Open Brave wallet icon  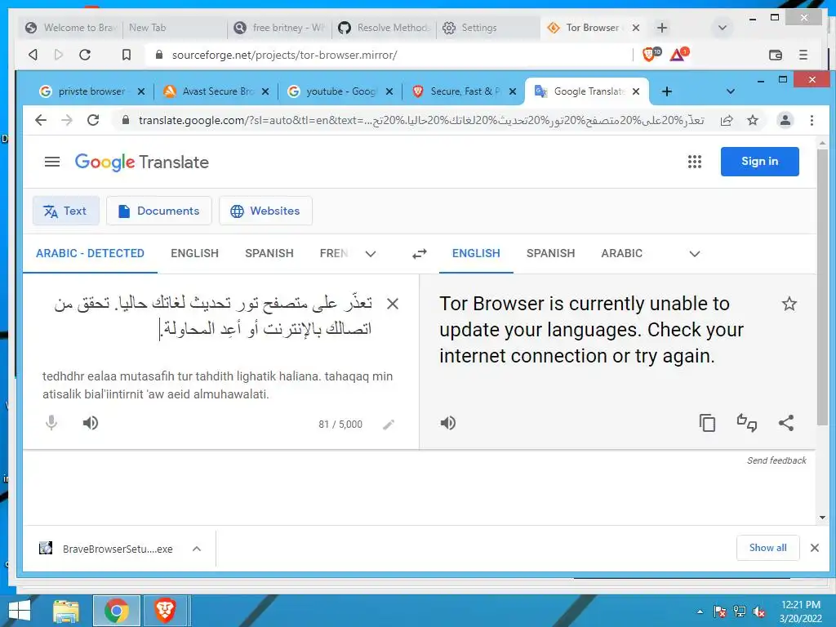coord(776,55)
